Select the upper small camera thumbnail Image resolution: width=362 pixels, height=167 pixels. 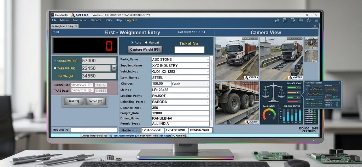[x=311, y=43]
